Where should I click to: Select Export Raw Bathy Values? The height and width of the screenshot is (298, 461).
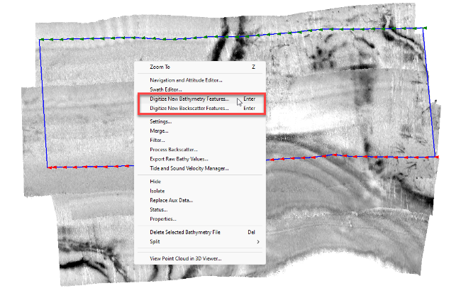tap(200, 159)
